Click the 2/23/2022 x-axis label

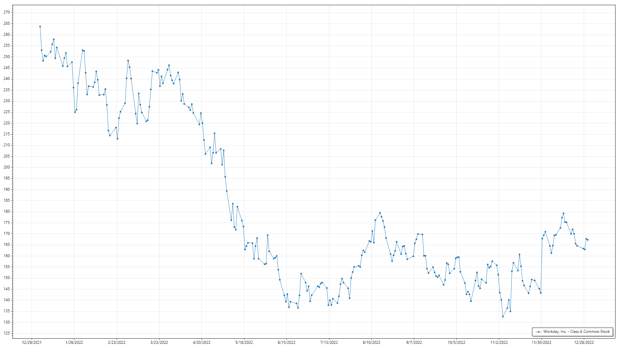coord(117,343)
